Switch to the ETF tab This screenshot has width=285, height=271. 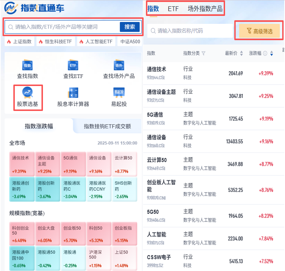[x=173, y=9]
